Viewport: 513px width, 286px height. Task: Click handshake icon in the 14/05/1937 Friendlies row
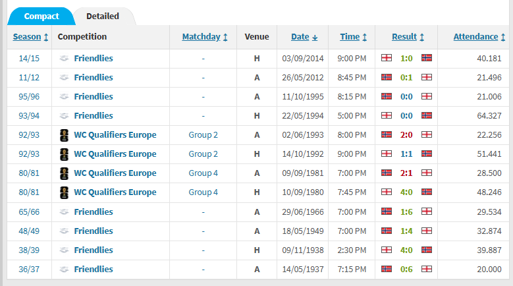click(x=64, y=270)
